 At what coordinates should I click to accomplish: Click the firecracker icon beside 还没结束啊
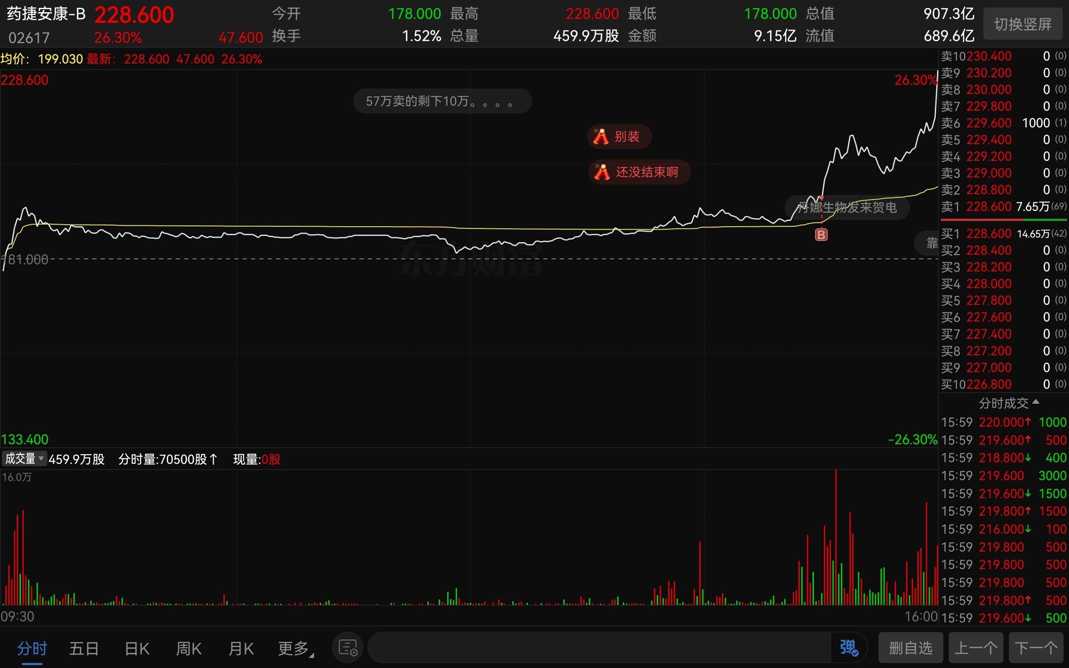tap(602, 172)
